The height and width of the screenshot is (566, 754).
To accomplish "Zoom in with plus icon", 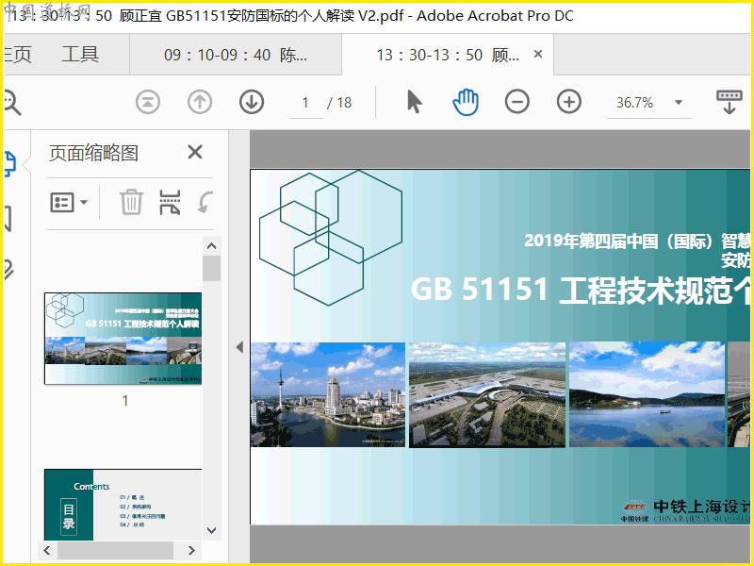I will click(x=569, y=102).
